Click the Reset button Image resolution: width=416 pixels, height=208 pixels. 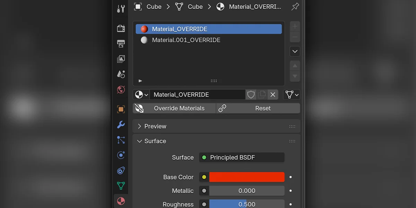(263, 108)
